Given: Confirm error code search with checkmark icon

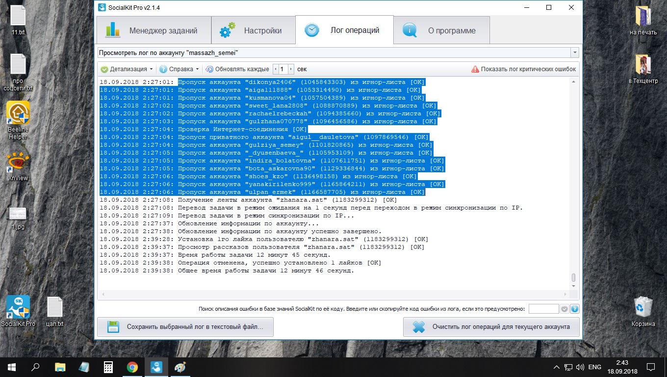Looking at the screenshot, I should [564, 309].
